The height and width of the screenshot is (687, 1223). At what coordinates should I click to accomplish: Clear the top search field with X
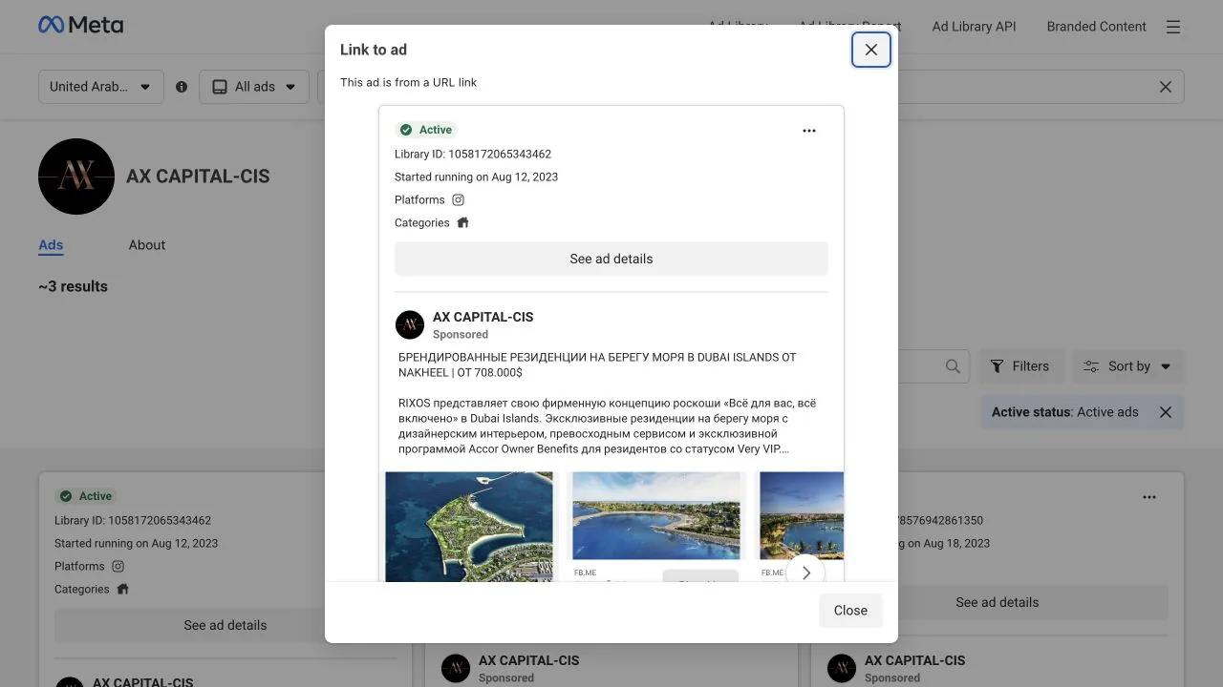[x=1166, y=87]
